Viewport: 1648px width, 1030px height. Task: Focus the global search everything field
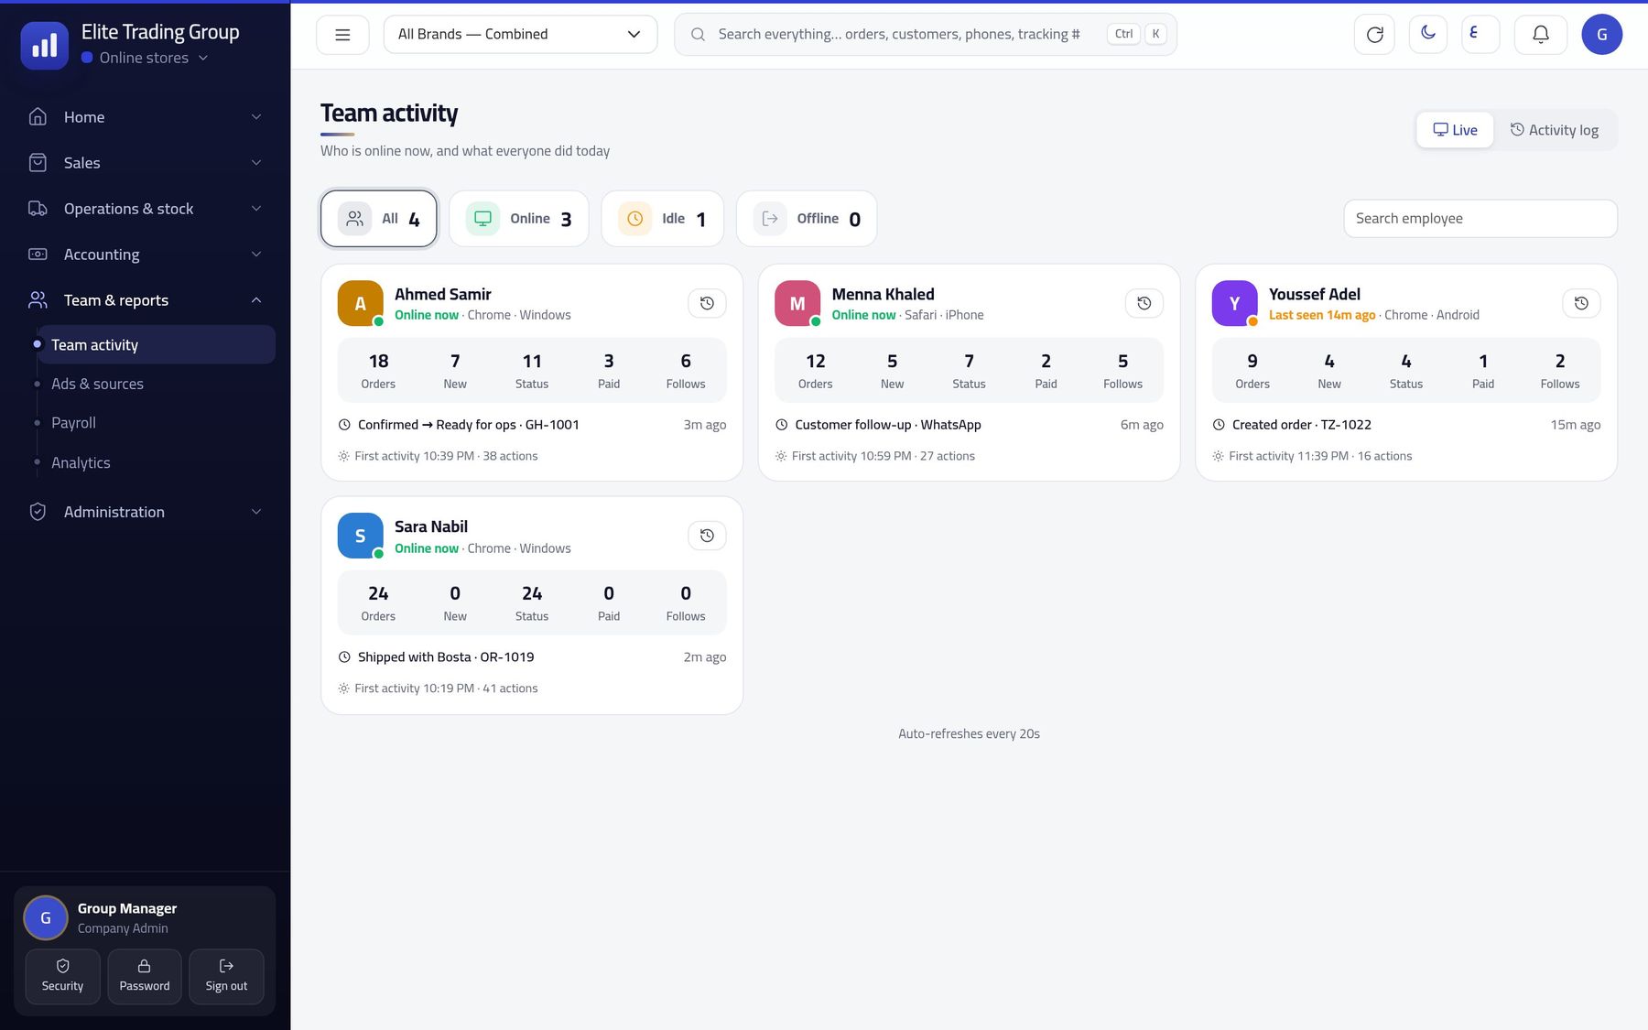pyautogui.click(x=926, y=35)
